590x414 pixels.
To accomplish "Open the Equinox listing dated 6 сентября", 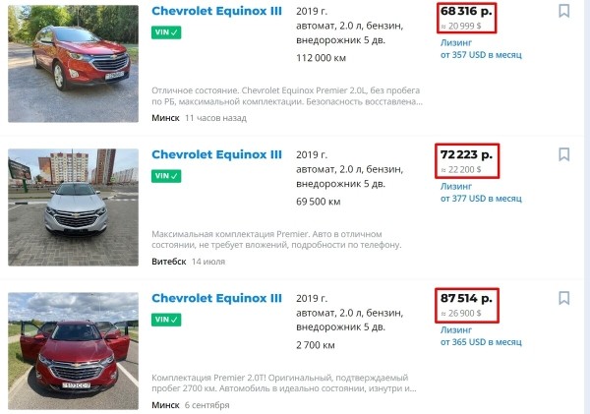I will click(x=216, y=298).
